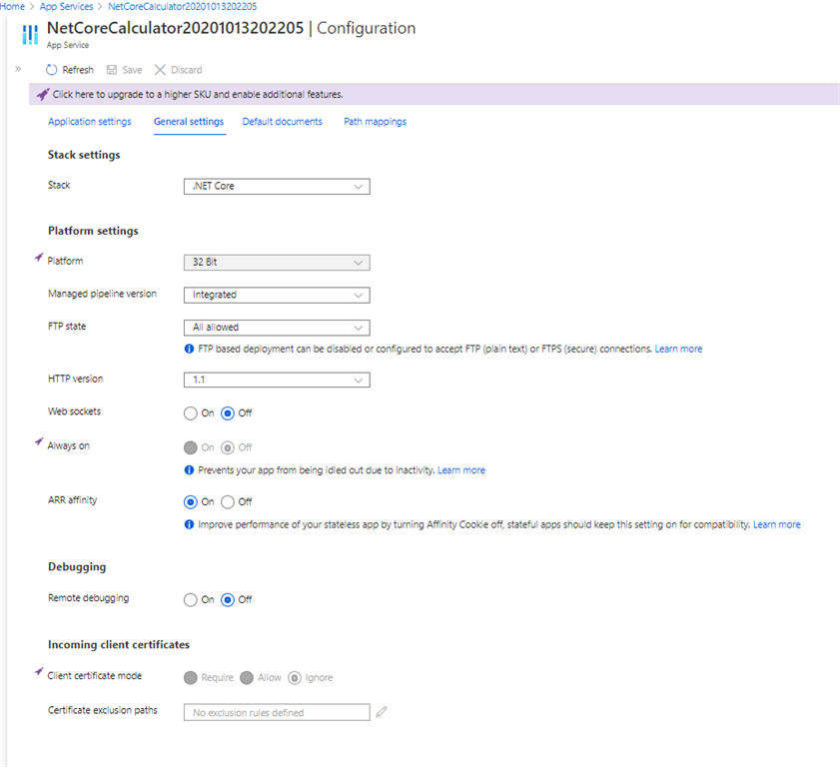Select Web sockets Off radio button

[228, 413]
